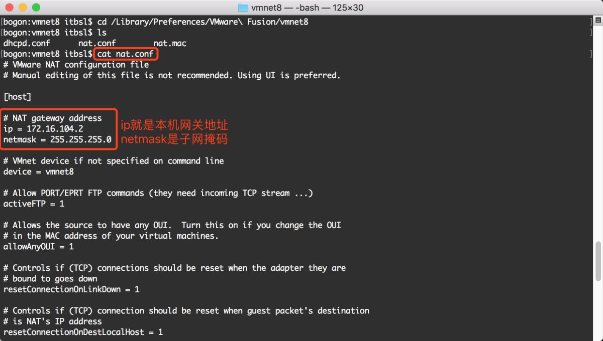
Task: Click the red annotation 'ip就是本机网关地址'
Action: pyautogui.click(x=174, y=125)
